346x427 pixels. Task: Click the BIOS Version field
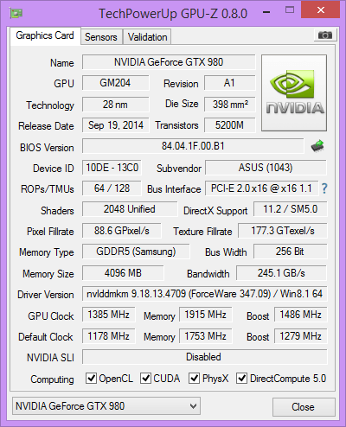(x=193, y=146)
